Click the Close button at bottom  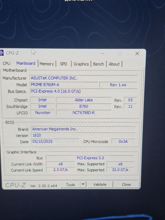click(x=126, y=184)
